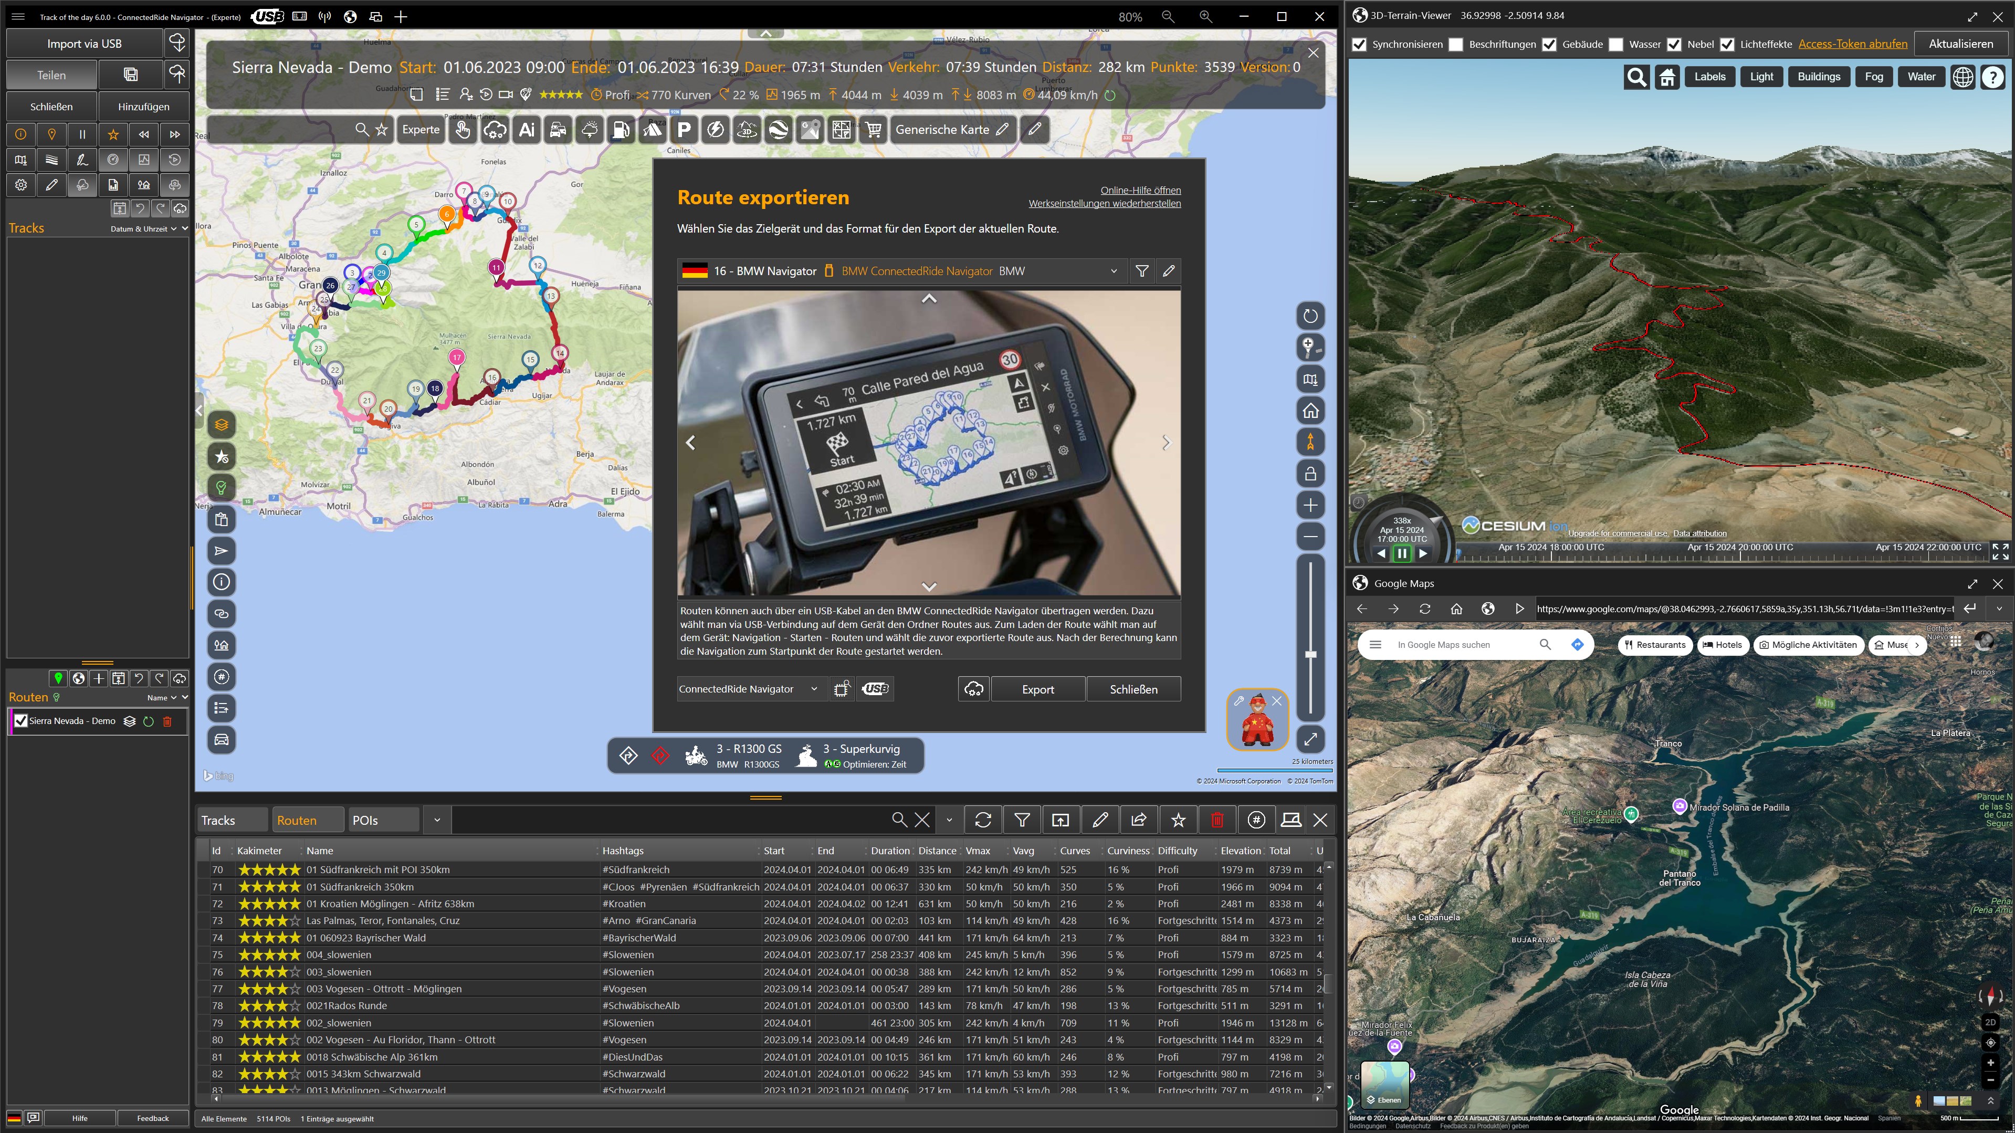Switch to the POIs tab

click(383, 820)
